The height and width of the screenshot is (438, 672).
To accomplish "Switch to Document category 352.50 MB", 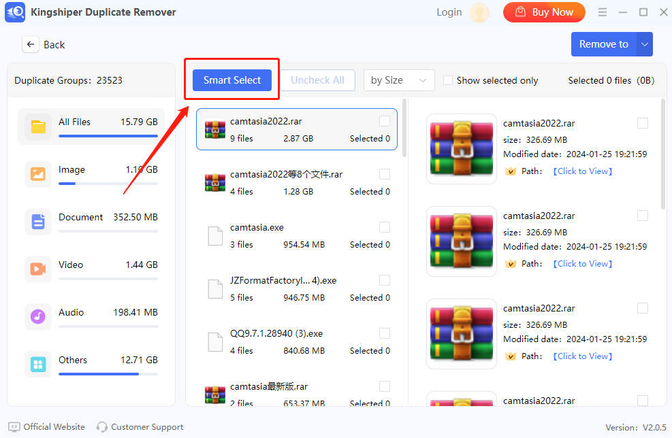I will pyautogui.click(x=91, y=222).
